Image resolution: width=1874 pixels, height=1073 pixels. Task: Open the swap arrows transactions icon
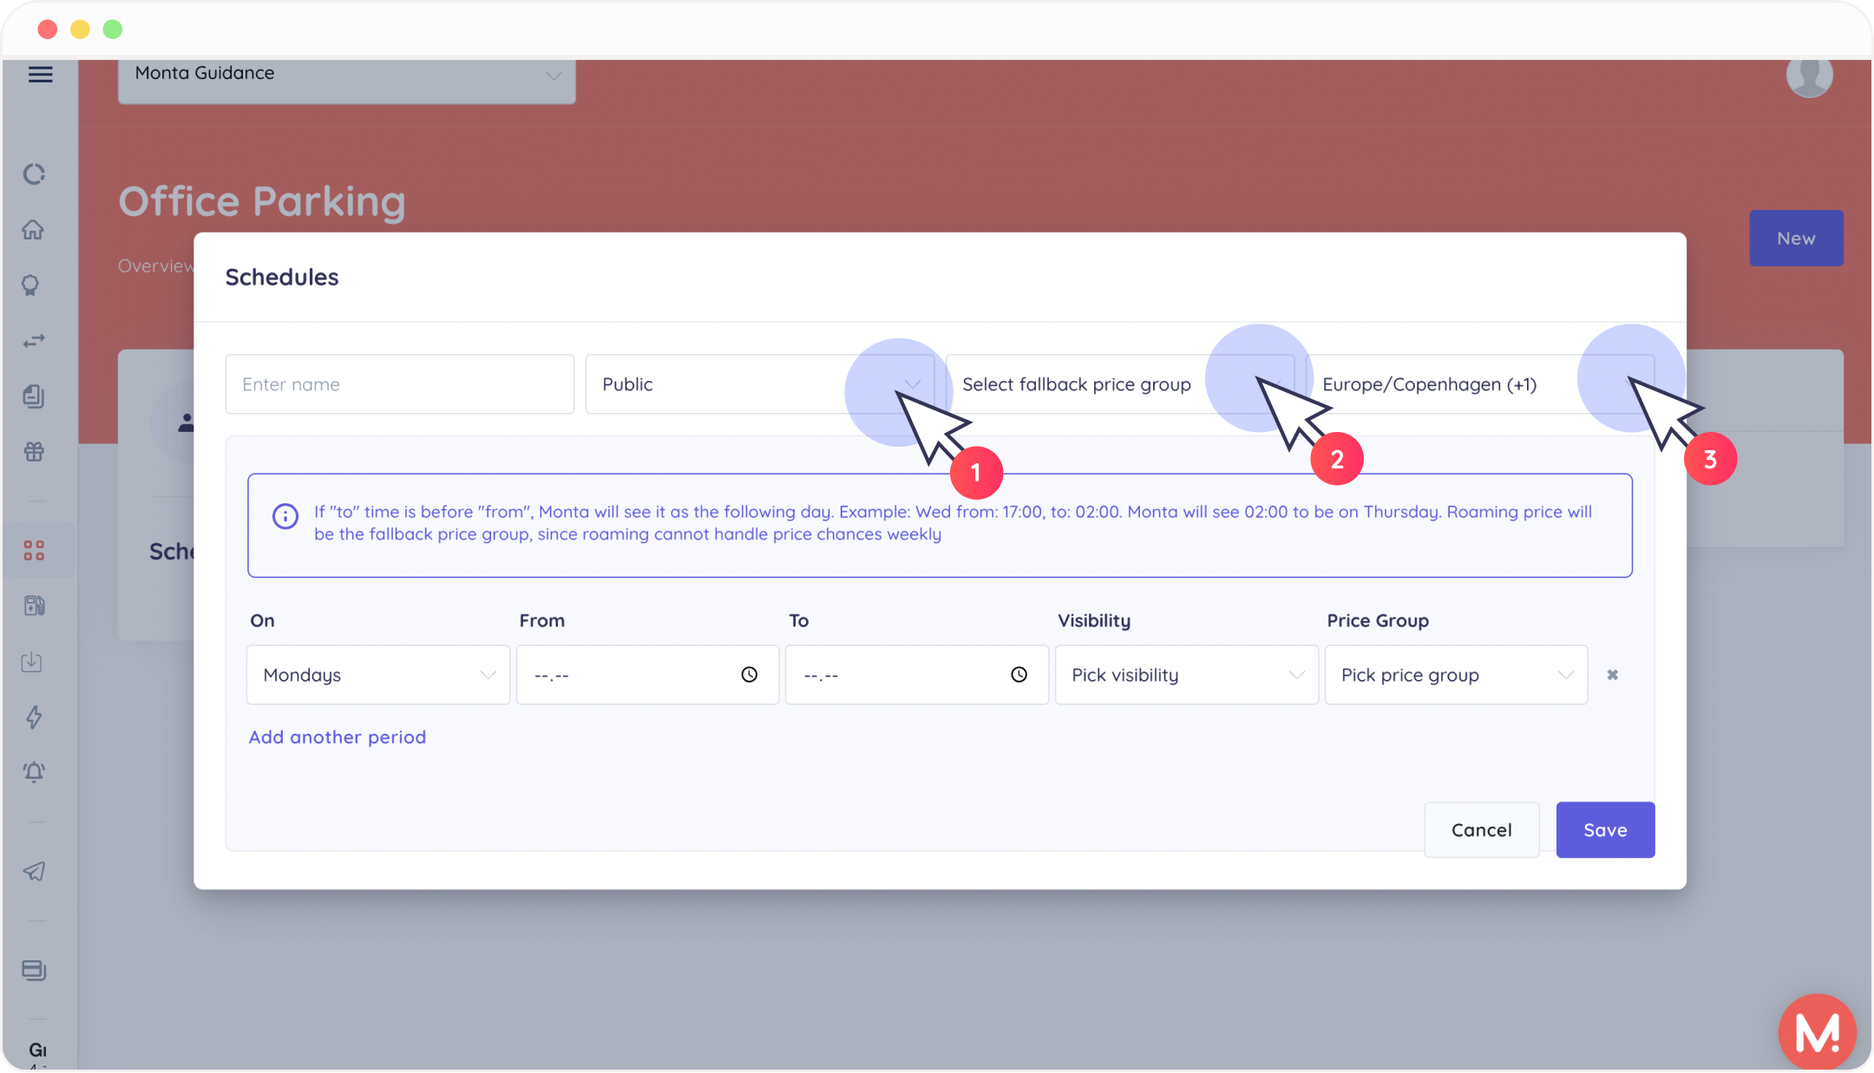[x=34, y=341]
